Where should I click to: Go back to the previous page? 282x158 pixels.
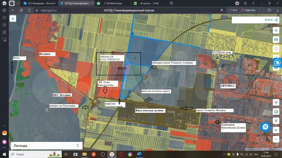pos(13,10)
